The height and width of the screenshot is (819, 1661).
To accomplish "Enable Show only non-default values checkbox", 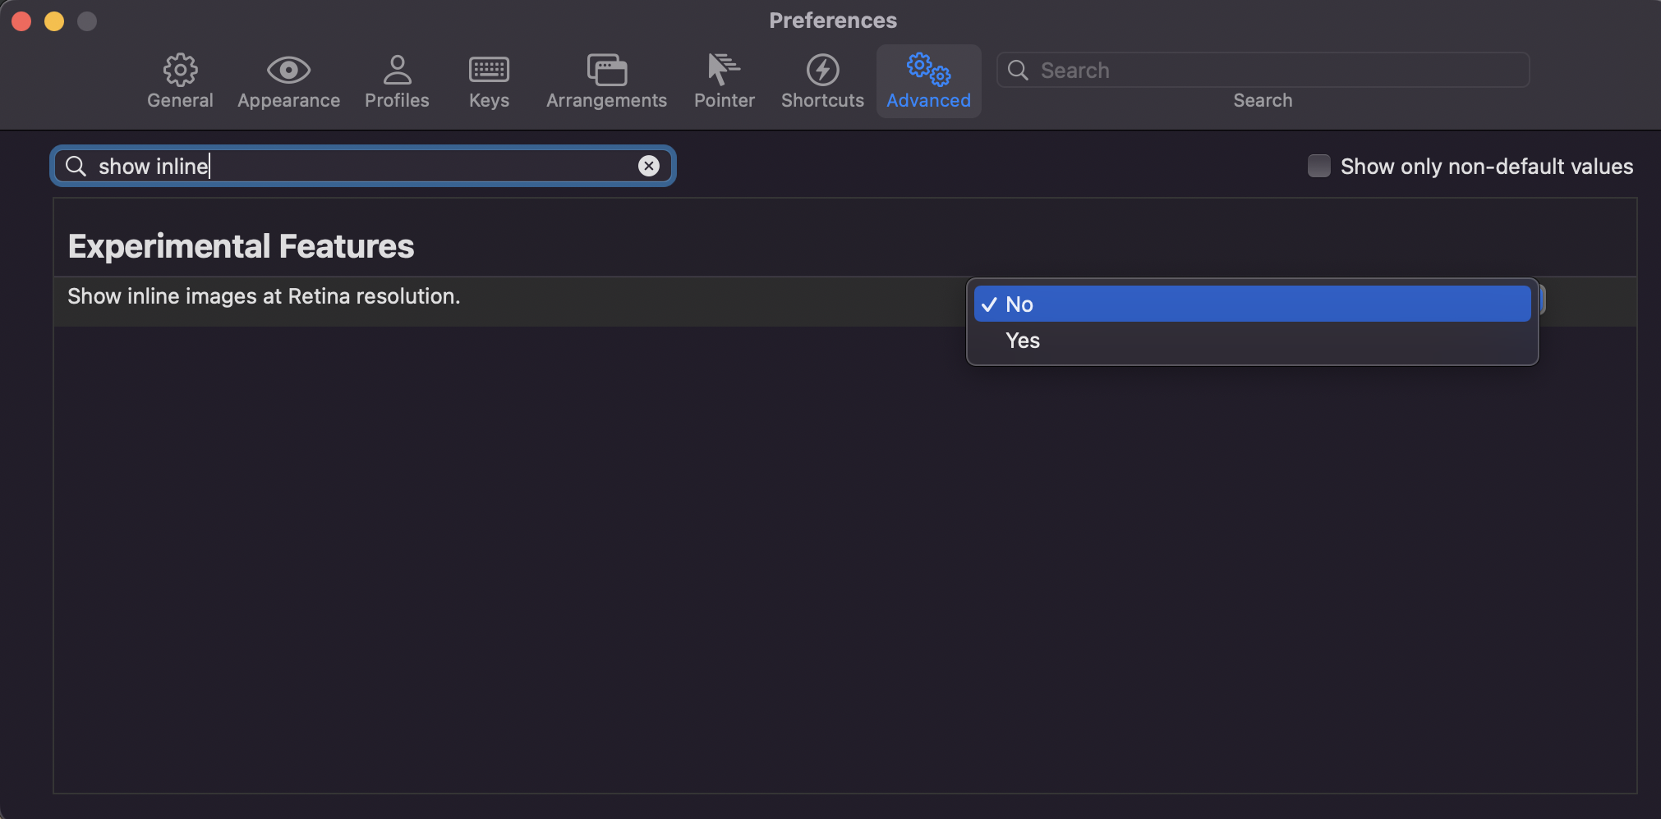I will (1318, 166).
